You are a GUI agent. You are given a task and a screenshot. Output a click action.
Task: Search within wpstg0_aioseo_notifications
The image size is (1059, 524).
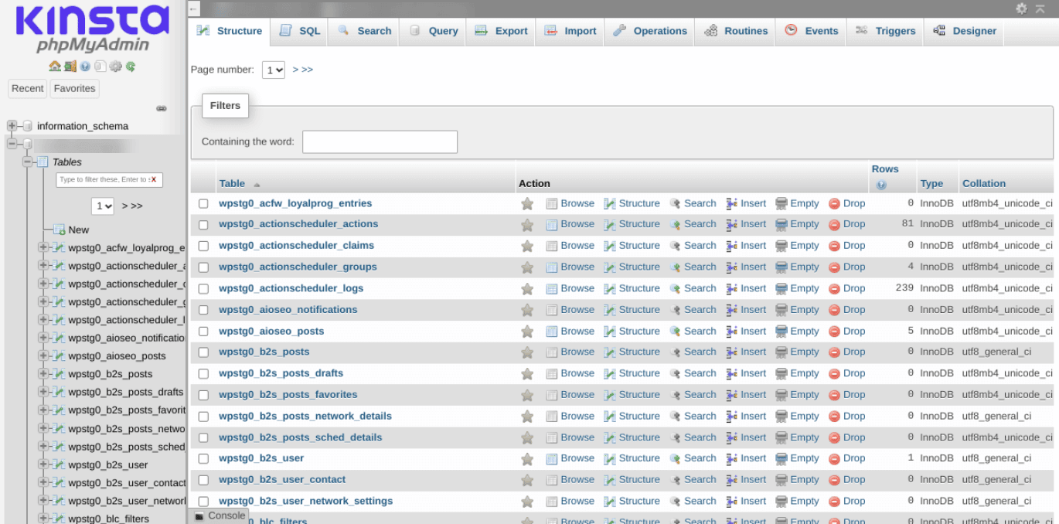[700, 309]
